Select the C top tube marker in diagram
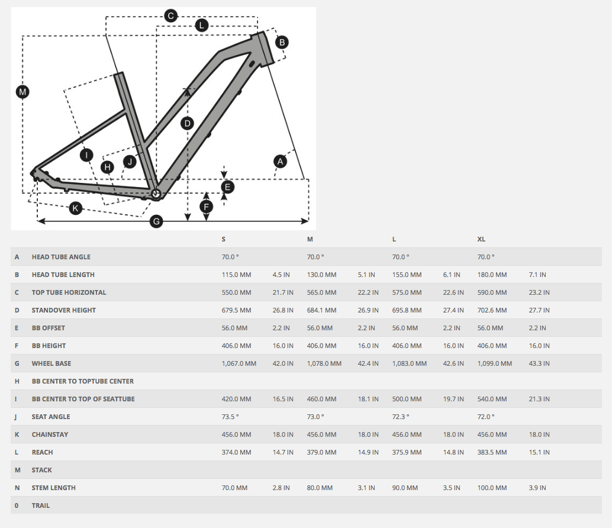 (x=170, y=16)
